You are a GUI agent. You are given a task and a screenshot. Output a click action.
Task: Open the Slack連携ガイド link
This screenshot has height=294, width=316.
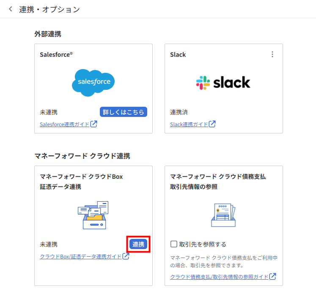(189, 125)
